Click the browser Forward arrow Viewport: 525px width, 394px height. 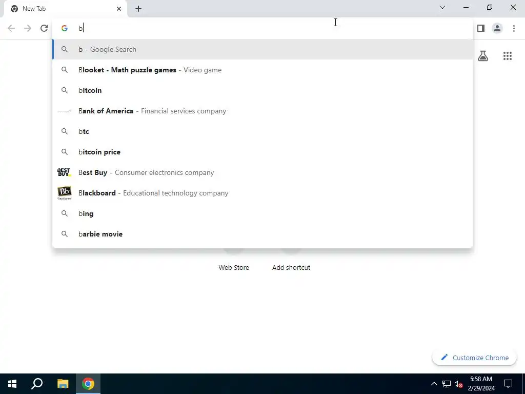28,28
